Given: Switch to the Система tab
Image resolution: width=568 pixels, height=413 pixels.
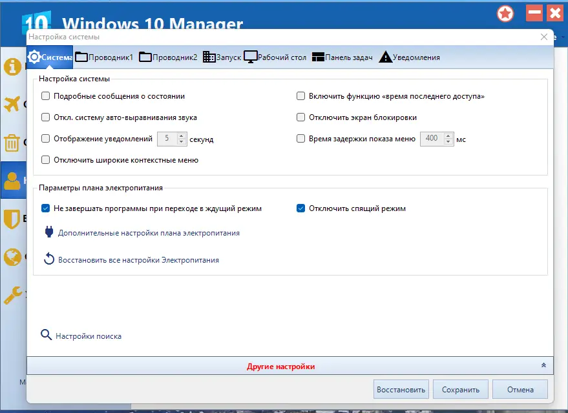Looking at the screenshot, I should tap(50, 57).
